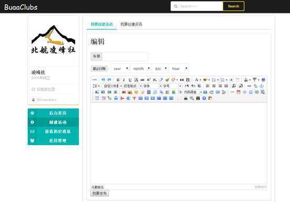
Task: Open the day dropdown
Action: point(160,68)
